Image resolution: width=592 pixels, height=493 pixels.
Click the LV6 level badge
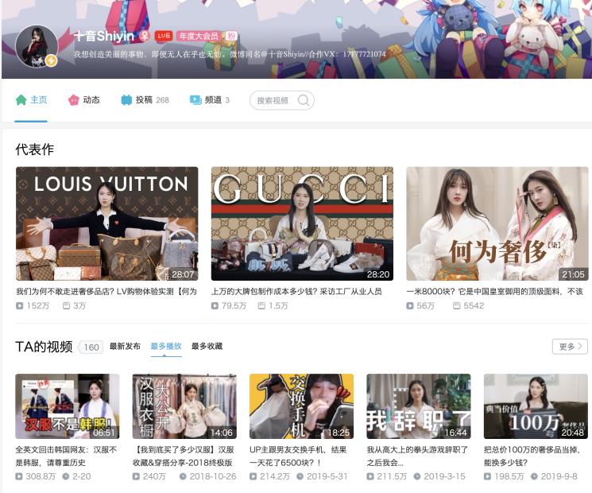[x=164, y=36]
